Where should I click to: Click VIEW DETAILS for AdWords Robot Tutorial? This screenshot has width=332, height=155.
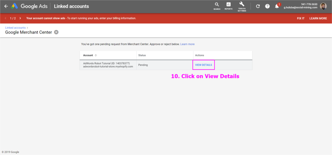click(x=203, y=65)
